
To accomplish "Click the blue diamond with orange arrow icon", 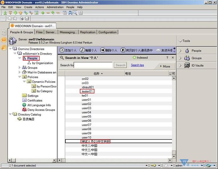I will 31,13.
